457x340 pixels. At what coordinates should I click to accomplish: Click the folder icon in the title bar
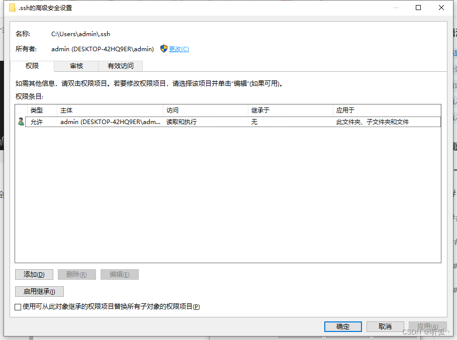(x=13, y=8)
